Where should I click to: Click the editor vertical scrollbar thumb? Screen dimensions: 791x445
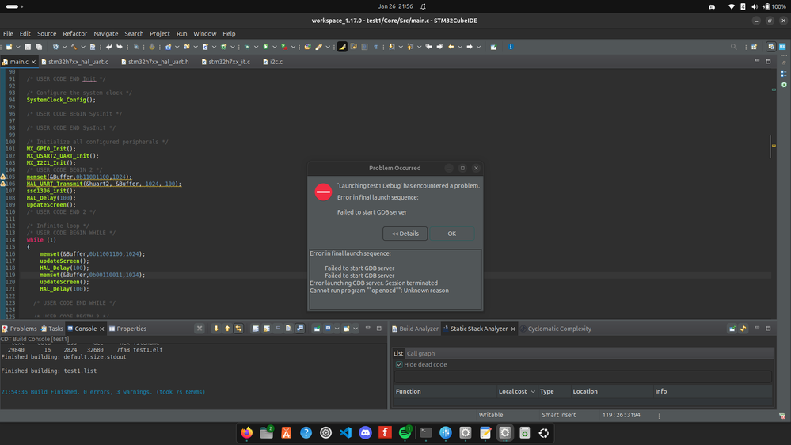(770, 146)
